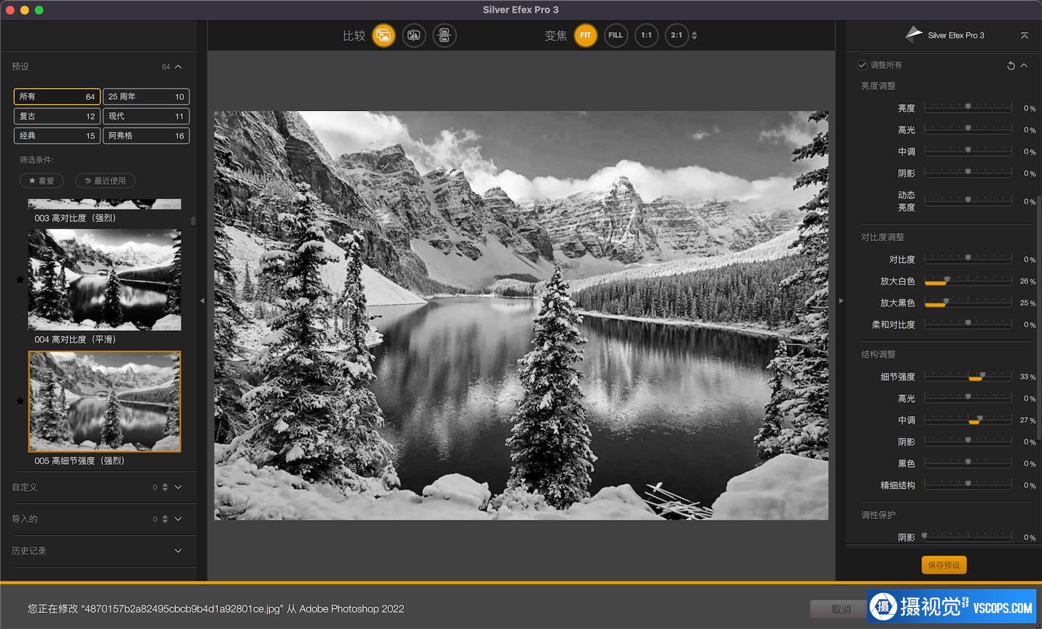
Task: Set zoom to FILL
Action: (615, 35)
